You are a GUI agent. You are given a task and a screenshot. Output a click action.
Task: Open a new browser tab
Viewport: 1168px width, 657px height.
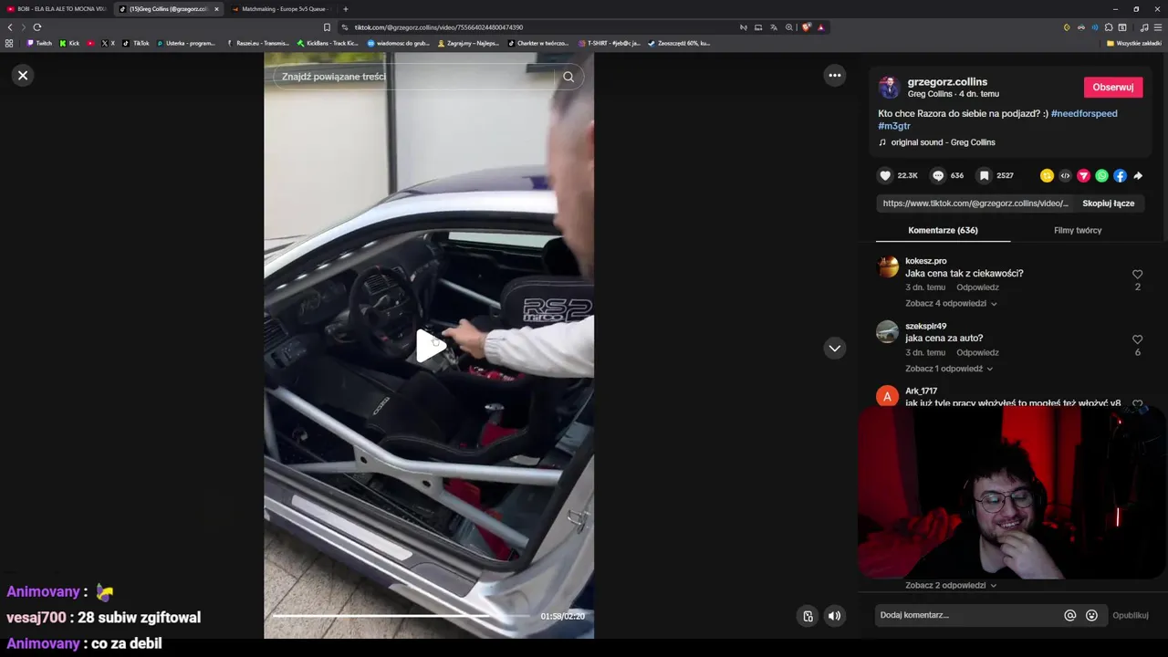345,9
